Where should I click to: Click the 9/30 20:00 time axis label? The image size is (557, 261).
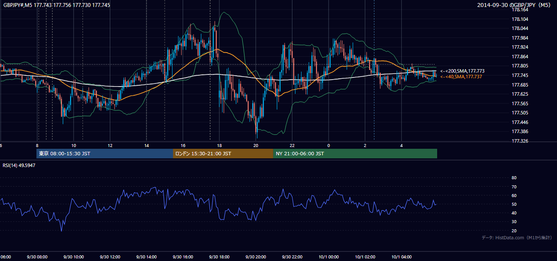tap(256, 257)
